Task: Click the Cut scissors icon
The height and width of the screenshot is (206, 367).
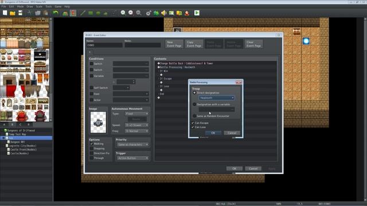Action: click(29, 13)
